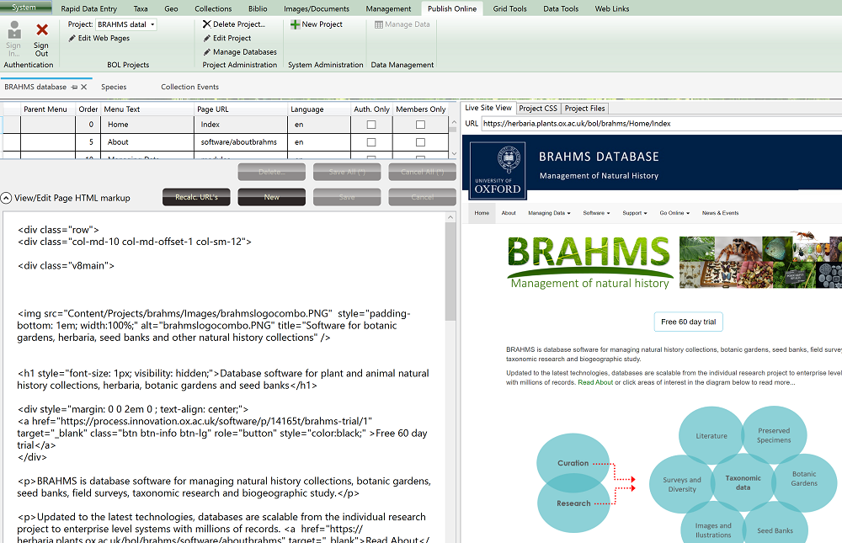Open the Grid Tools ribbon tab
842x543 pixels.
point(509,8)
